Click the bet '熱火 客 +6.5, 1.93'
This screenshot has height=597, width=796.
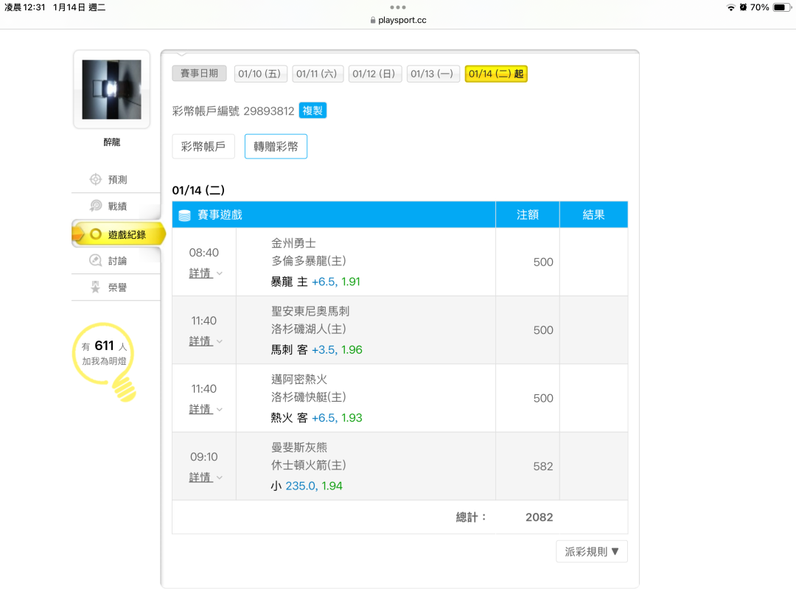point(316,418)
